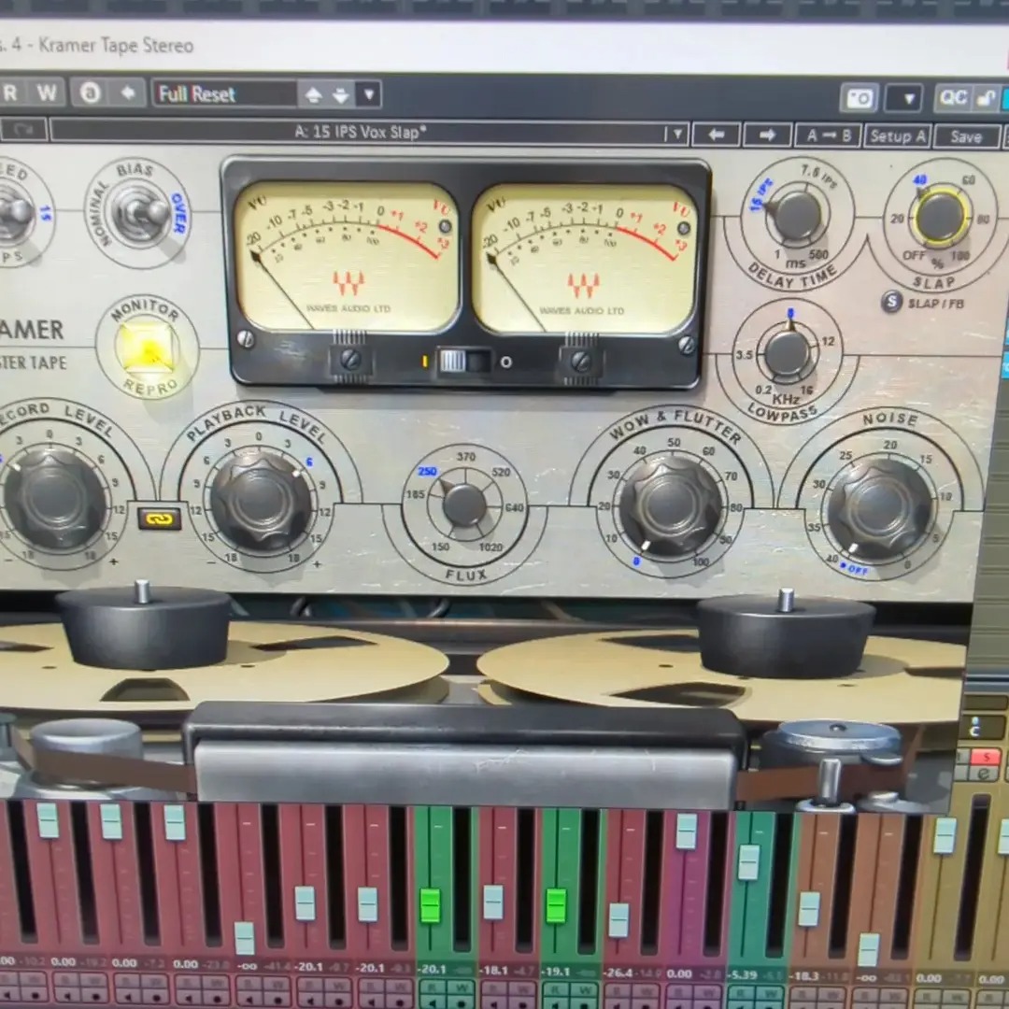Image resolution: width=1009 pixels, height=1009 pixels.
Task: Click the -18.1 volume value field
Action: coord(494,970)
